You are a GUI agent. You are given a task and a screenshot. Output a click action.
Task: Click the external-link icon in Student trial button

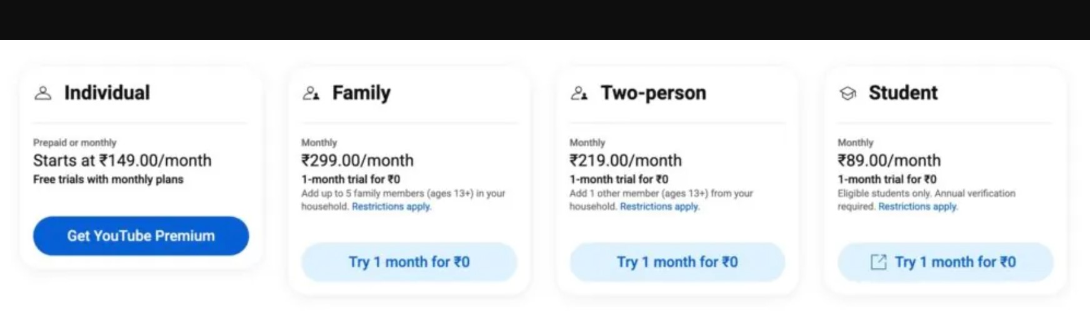pyautogui.click(x=878, y=262)
